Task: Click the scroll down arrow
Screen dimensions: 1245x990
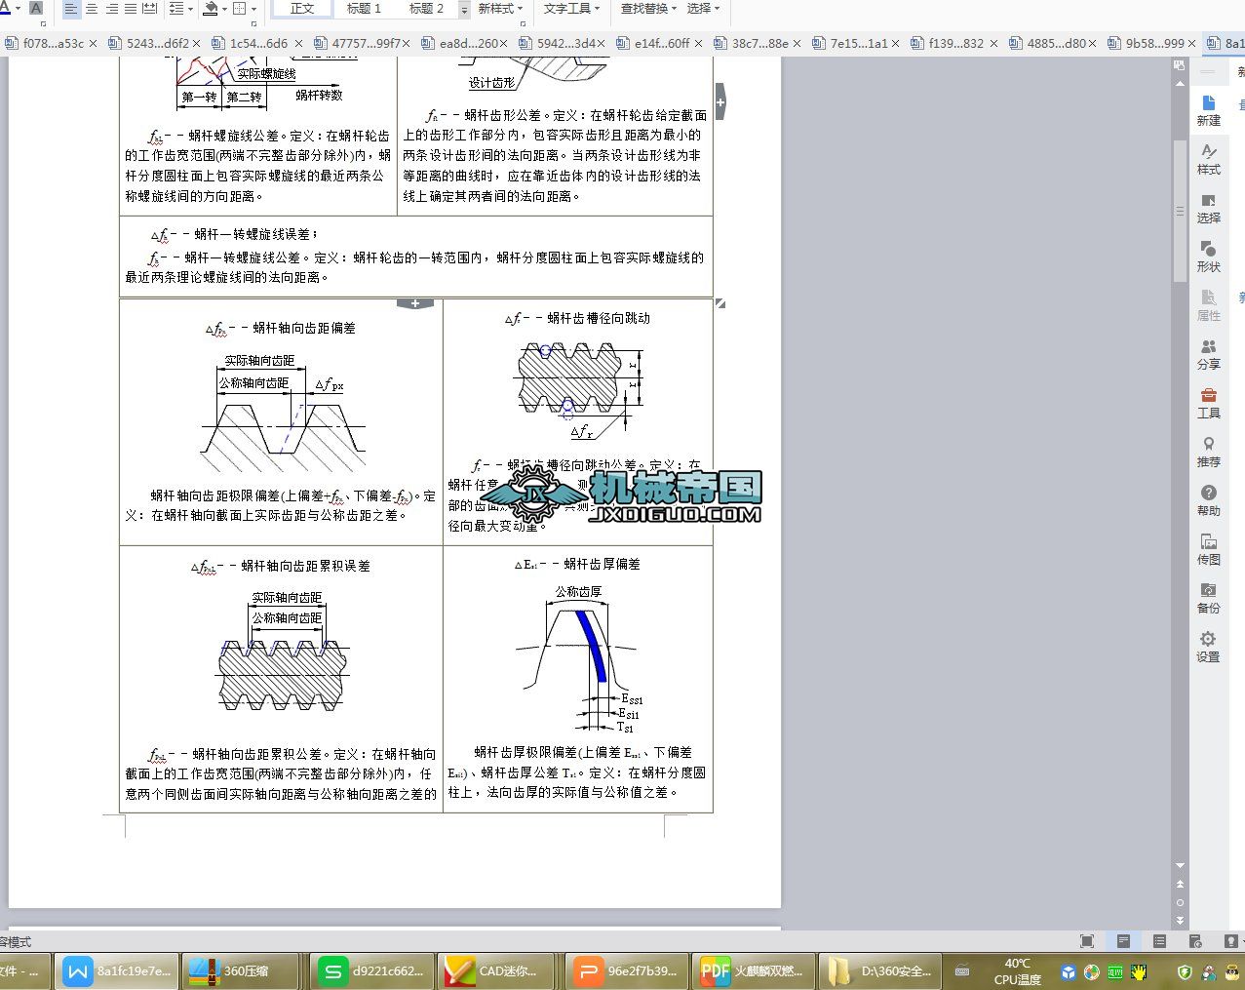Action: click(x=1180, y=865)
